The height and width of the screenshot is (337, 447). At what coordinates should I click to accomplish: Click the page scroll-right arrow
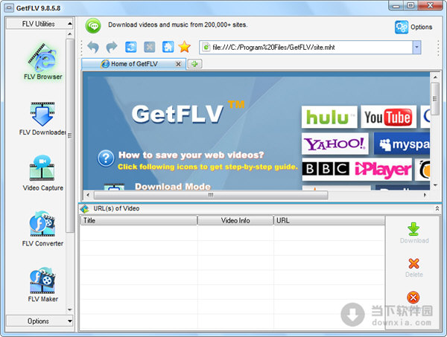point(425,195)
